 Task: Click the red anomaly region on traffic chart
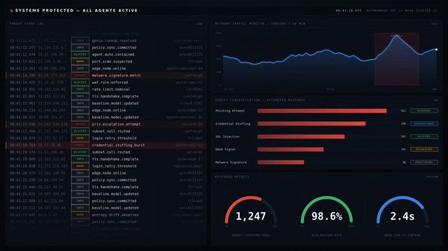coord(396,59)
